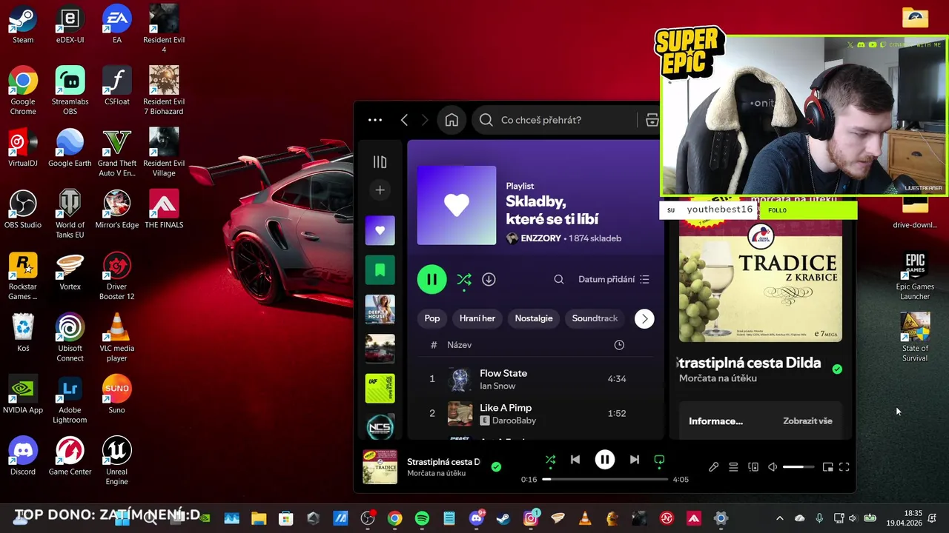Screen dimensions: 949x533
Task: Open the NCS playlist in sidebar
Action: pyautogui.click(x=380, y=426)
